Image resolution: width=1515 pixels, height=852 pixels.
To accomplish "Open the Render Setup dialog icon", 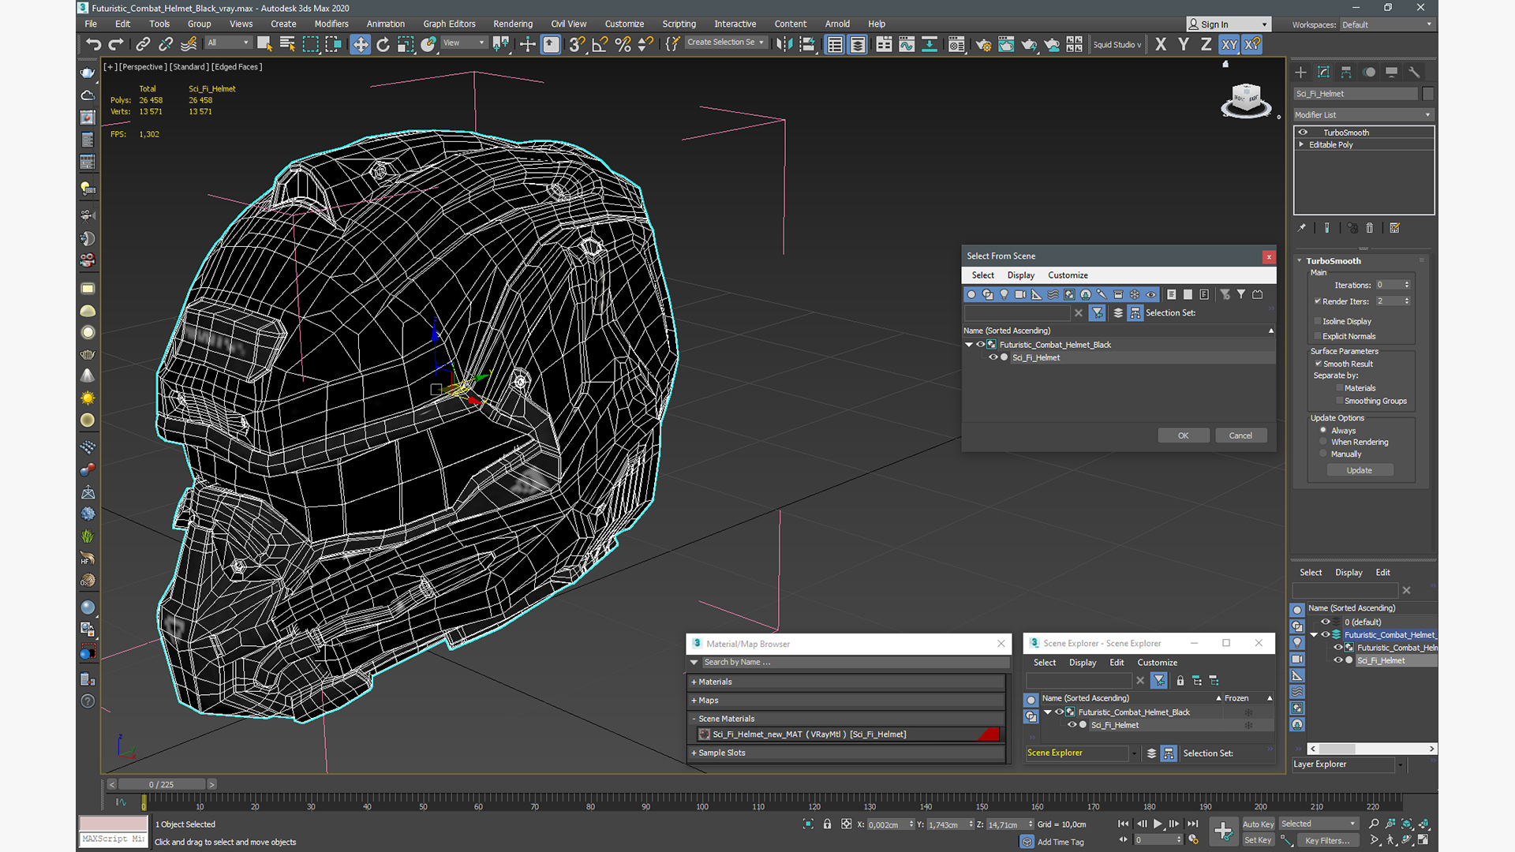I will [983, 44].
